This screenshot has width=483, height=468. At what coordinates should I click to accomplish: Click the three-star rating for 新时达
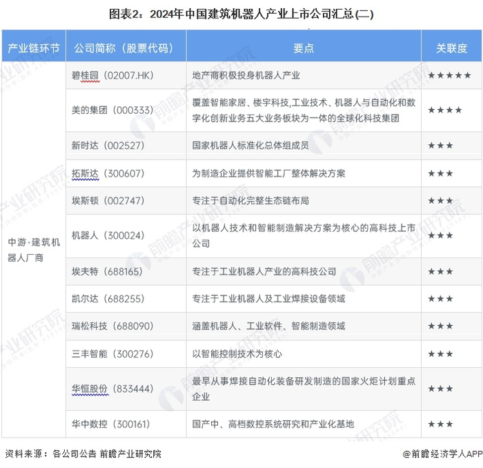(x=440, y=145)
